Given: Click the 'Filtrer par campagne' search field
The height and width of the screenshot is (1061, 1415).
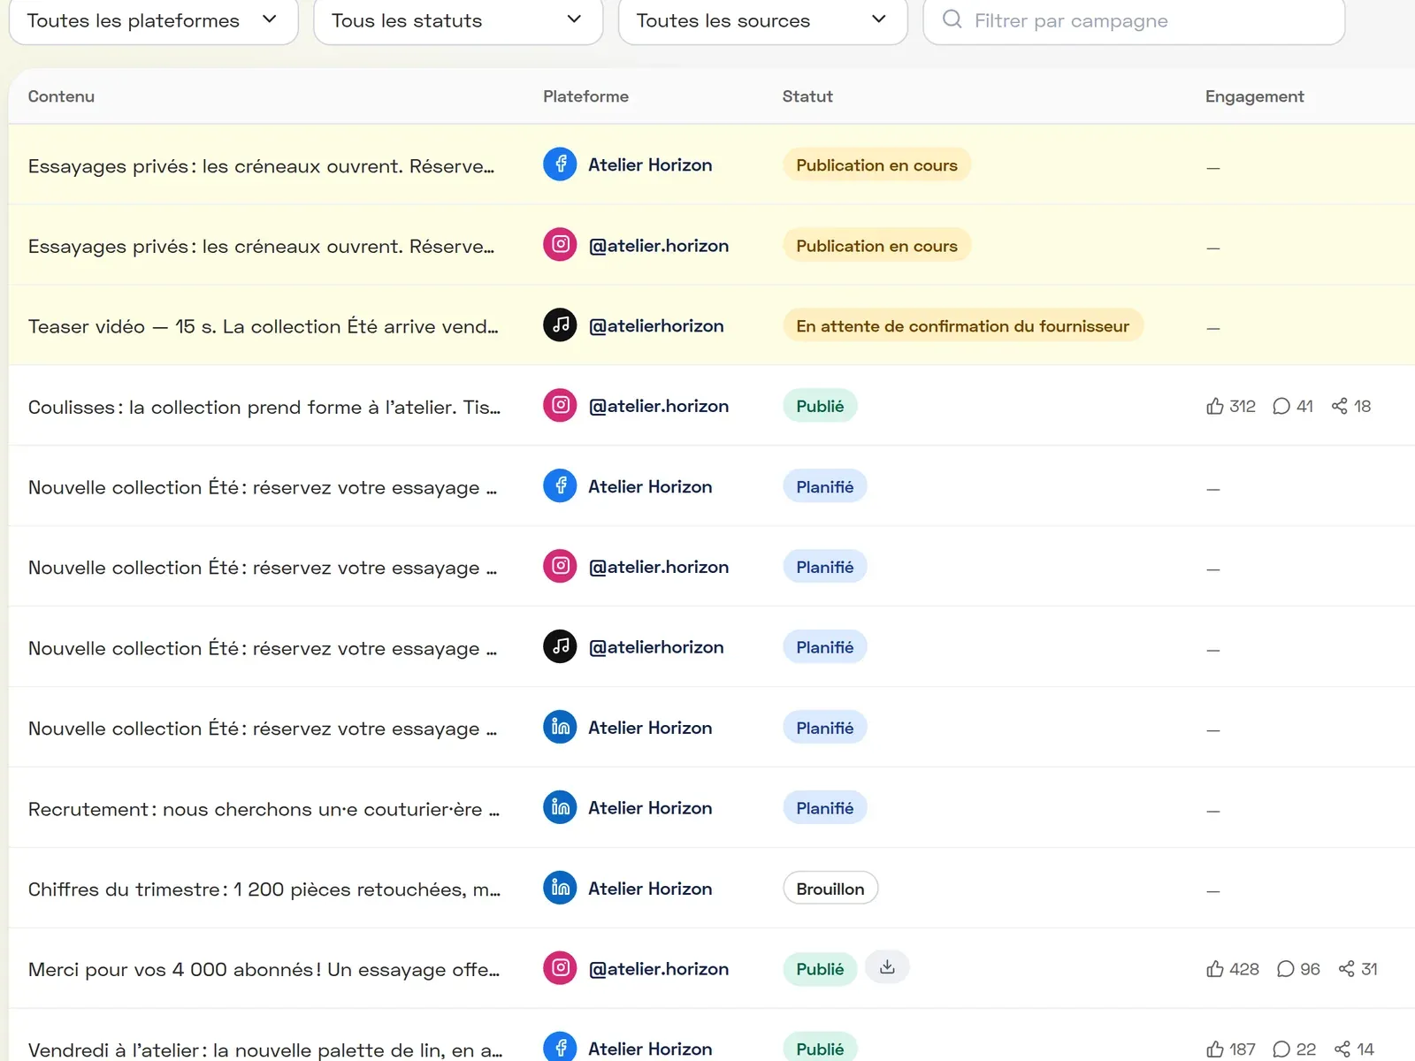Looking at the screenshot, I should (x=1134, y=20).
